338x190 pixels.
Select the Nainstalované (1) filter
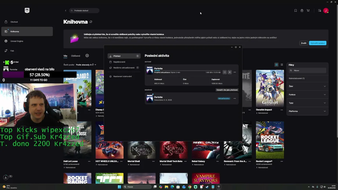pos(297,78)
